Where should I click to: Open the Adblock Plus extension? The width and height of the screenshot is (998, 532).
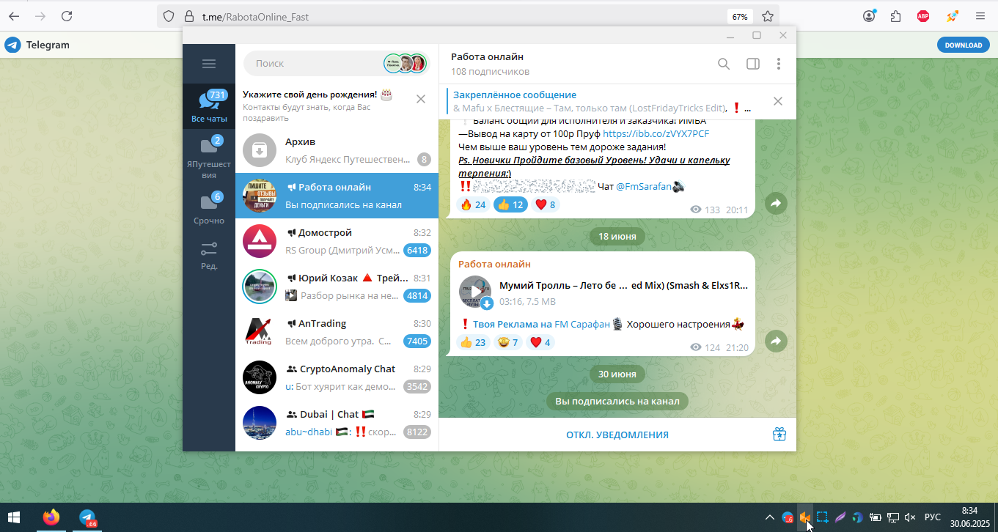(x=923, y=16)
